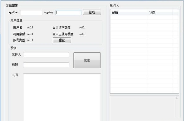This screenshot has width=184, height=121.
Task: Click the AppUser input field
Action: (x=31, y=12)
